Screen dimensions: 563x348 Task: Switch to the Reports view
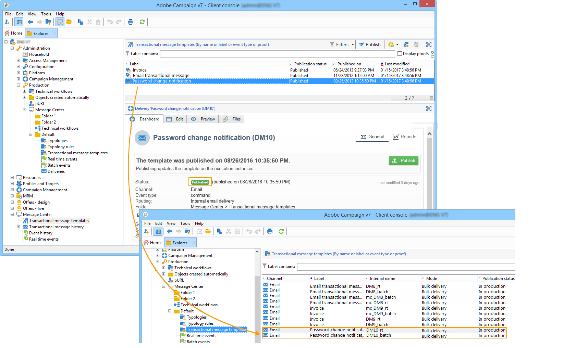click(x=405, y=137)
